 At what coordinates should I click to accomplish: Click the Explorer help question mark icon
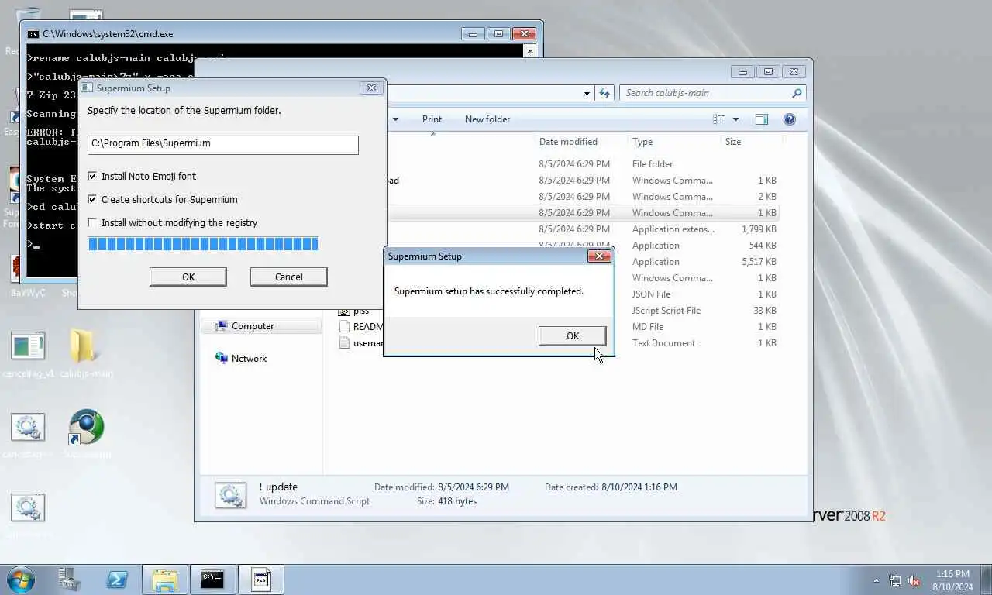click(789, 119)
